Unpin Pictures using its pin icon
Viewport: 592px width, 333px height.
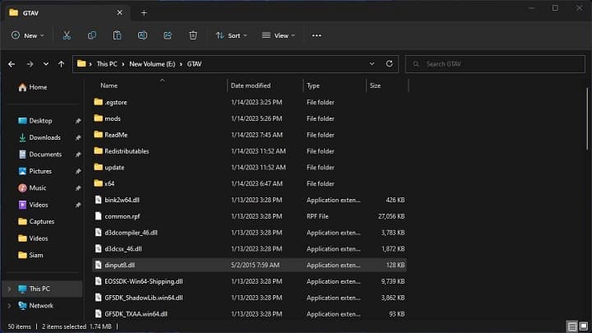pyautogui.click(x=78, y=171)
